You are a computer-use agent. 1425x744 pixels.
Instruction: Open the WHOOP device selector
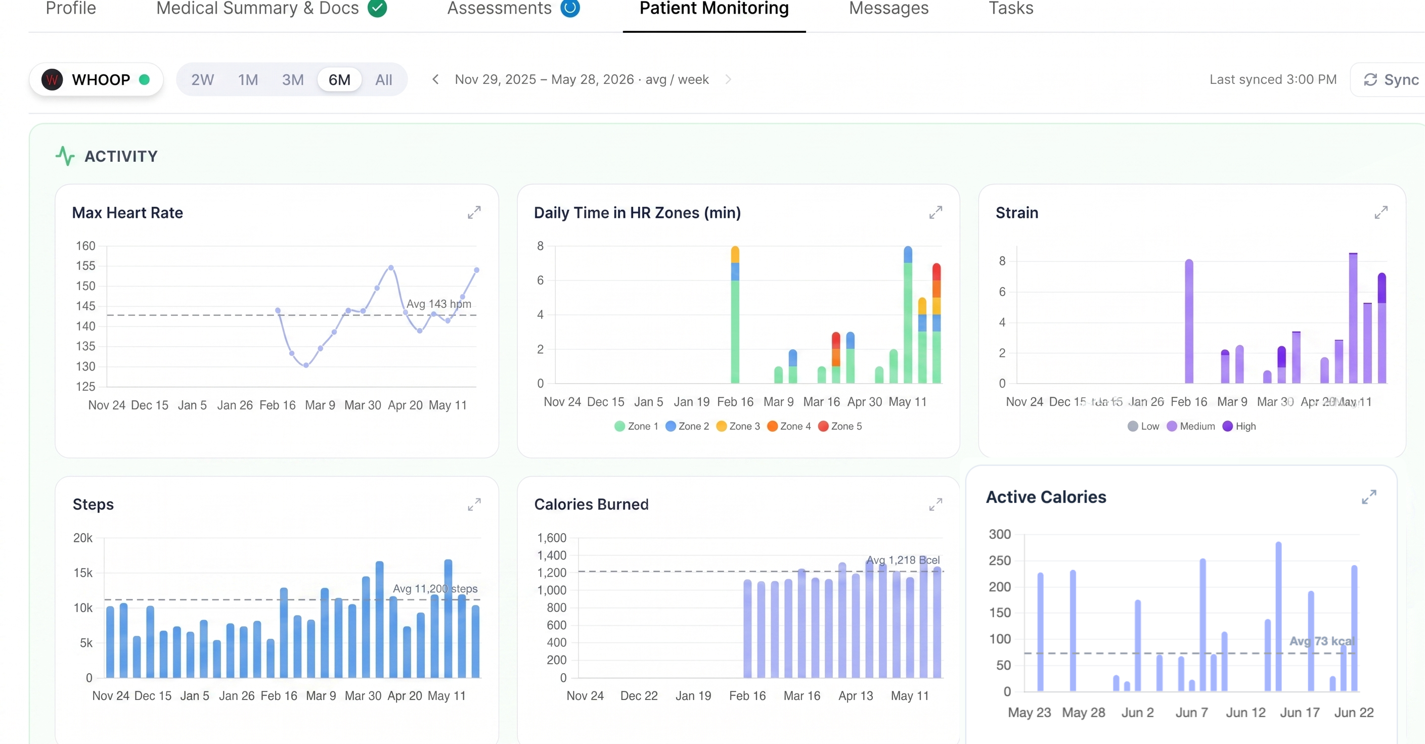(x=96, y=79)
